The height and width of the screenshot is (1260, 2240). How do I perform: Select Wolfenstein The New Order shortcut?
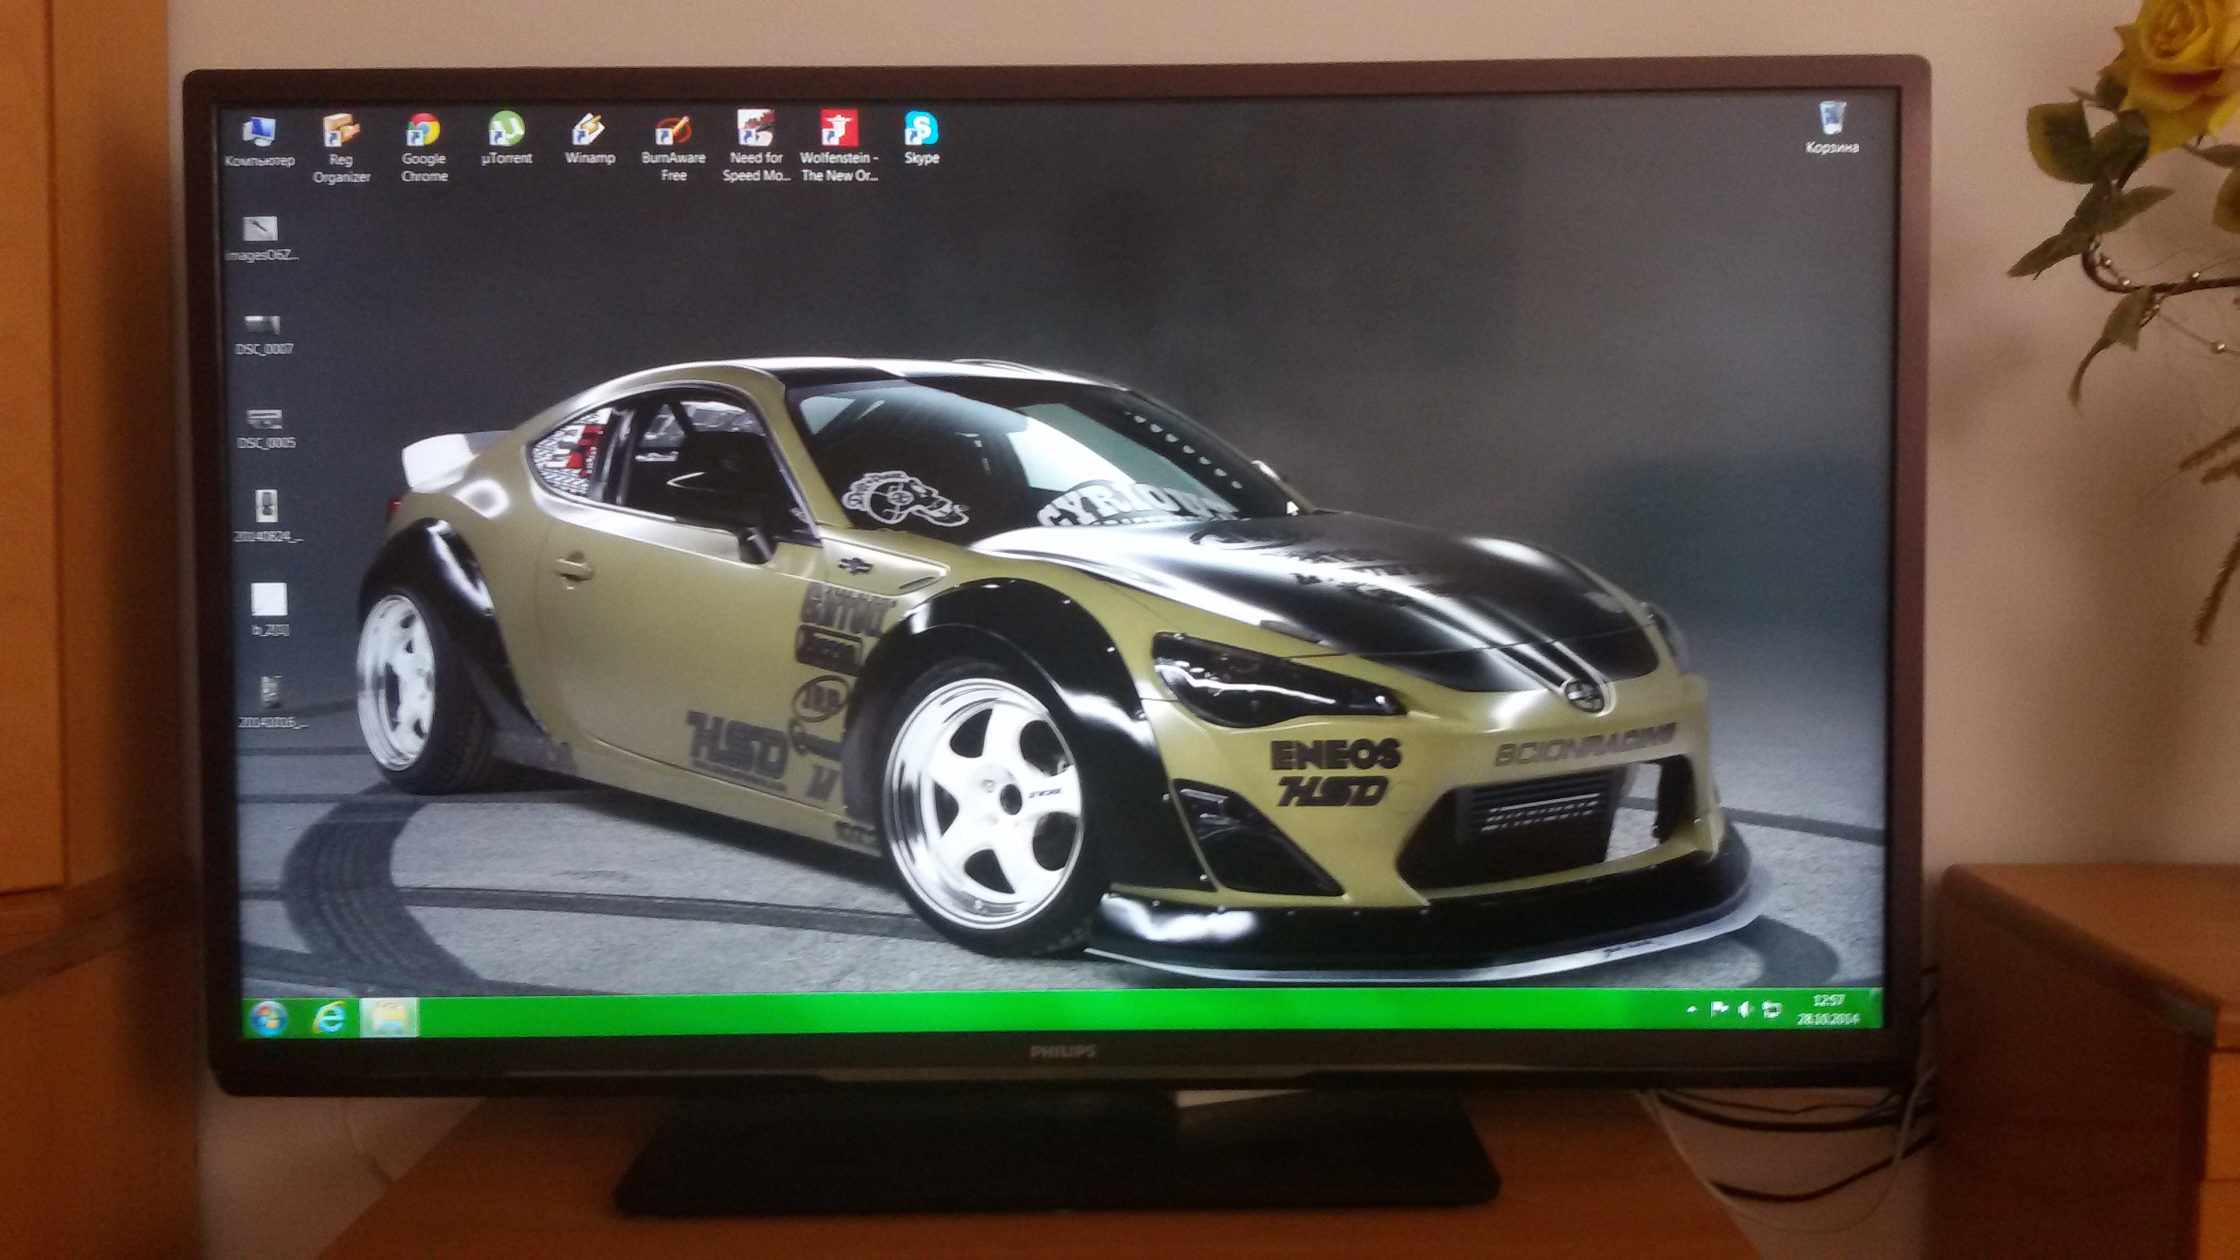[x=839, y=146]
